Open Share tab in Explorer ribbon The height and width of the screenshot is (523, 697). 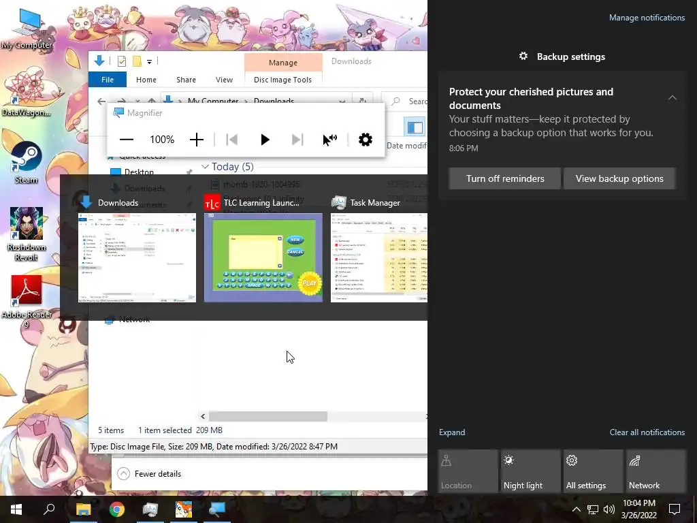click(186, 80)
